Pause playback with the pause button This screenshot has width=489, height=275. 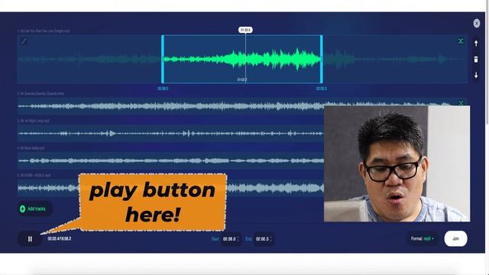click(30, 239)
